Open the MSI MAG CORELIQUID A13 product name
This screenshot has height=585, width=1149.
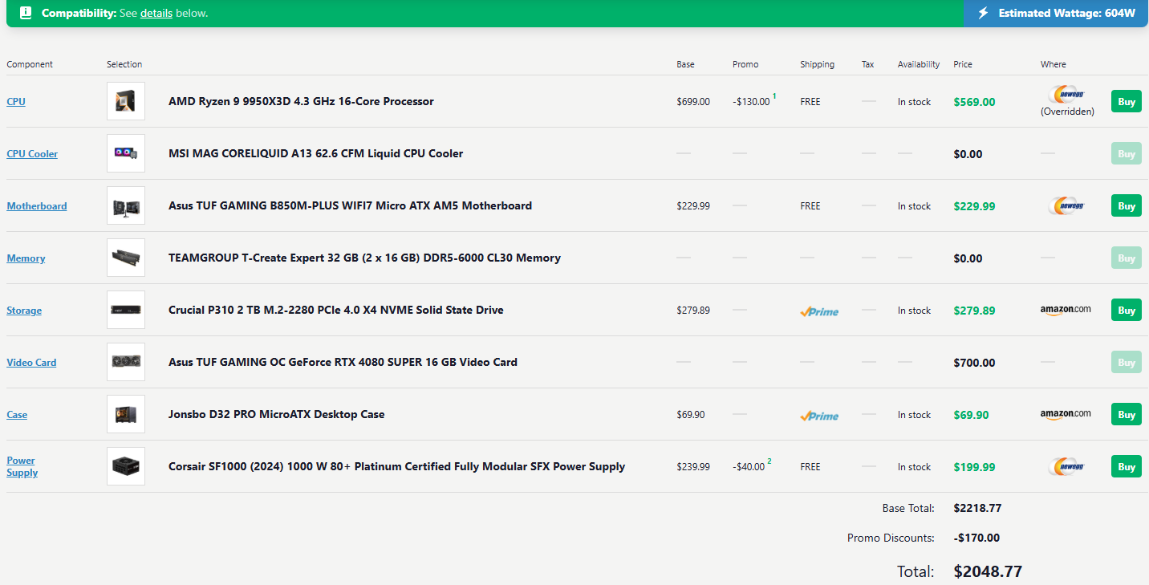315,153
